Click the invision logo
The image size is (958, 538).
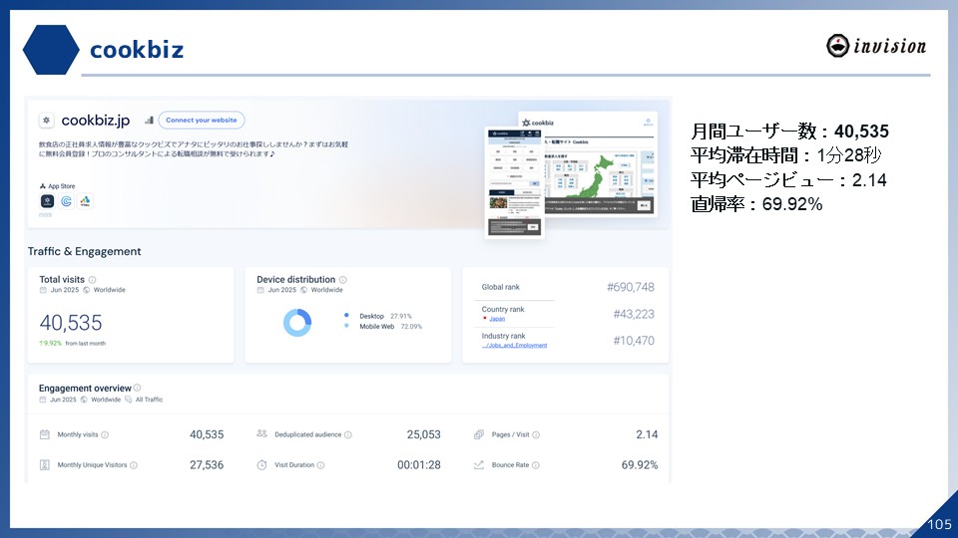(x=876, y=46)
